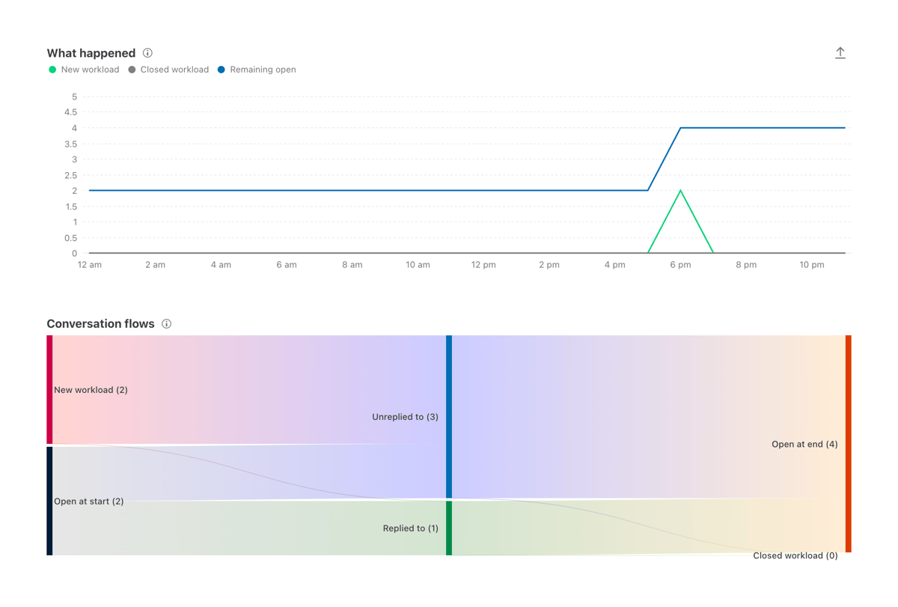The width and height of the screenshot is (898, 607).
Task: Toggle the Closed workload series visibility
Action: click(168, 69)
